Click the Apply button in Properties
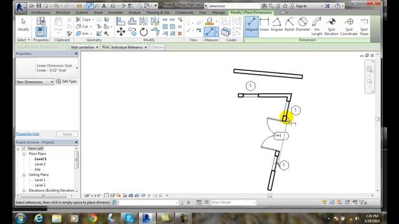399x224 pixels. click(67, 134)
